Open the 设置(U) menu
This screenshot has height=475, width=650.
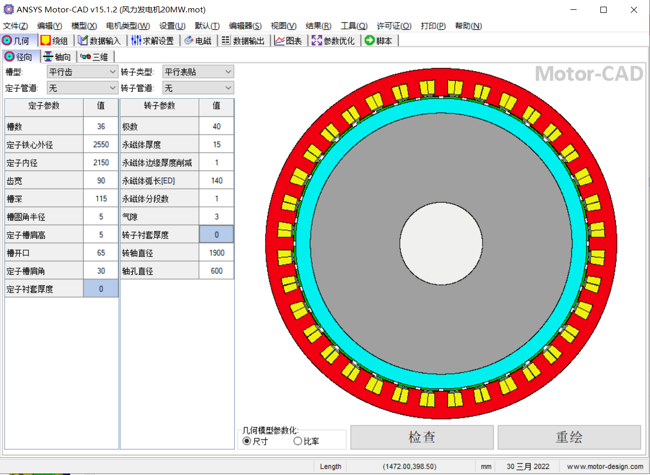click(x=173, y=26)
